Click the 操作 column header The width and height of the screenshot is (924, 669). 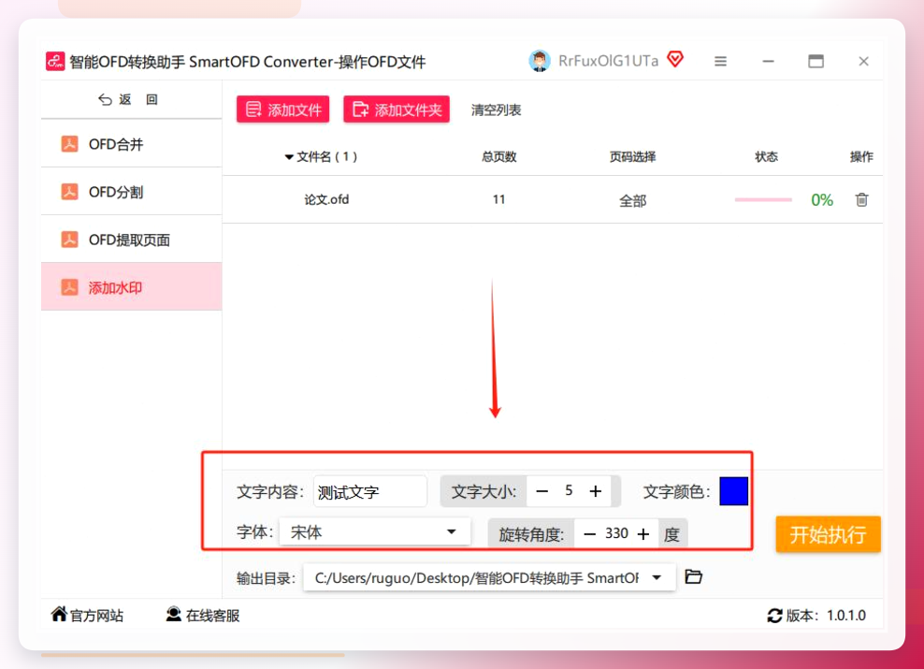[x=861, y=157]
